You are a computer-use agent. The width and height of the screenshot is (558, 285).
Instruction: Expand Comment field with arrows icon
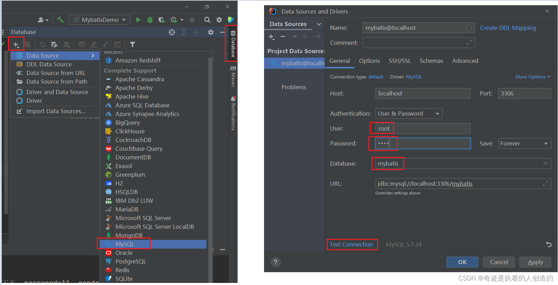coord(469,42)
